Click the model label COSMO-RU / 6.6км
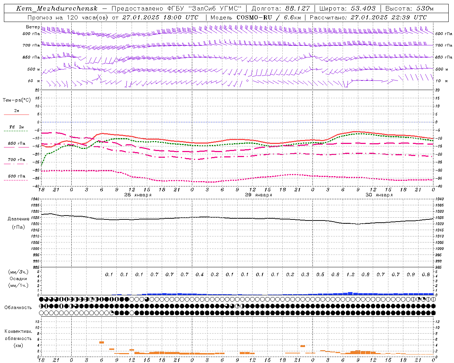The height and width of the screenshot is (363, 454). pos(268,17)
